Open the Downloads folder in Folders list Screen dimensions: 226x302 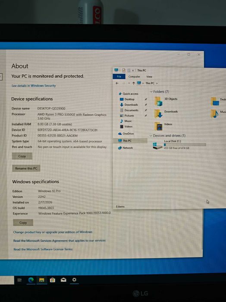pos(158,114)
